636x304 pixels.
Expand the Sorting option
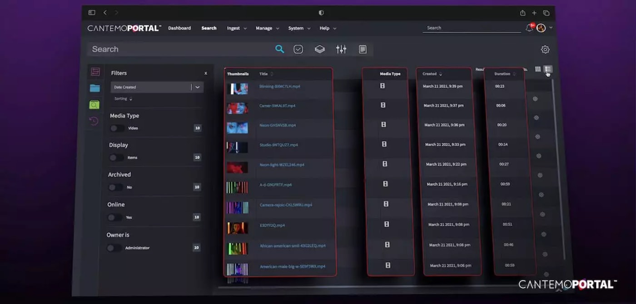coord(123,98)
